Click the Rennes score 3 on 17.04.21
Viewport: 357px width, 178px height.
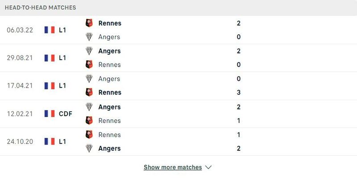[239, 93]
